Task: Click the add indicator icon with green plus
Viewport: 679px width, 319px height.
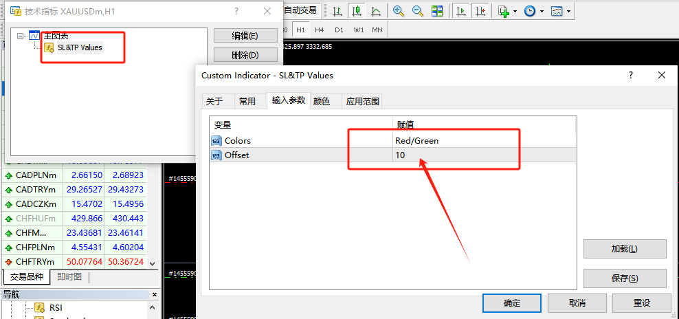Action: (x=503, y=11)
